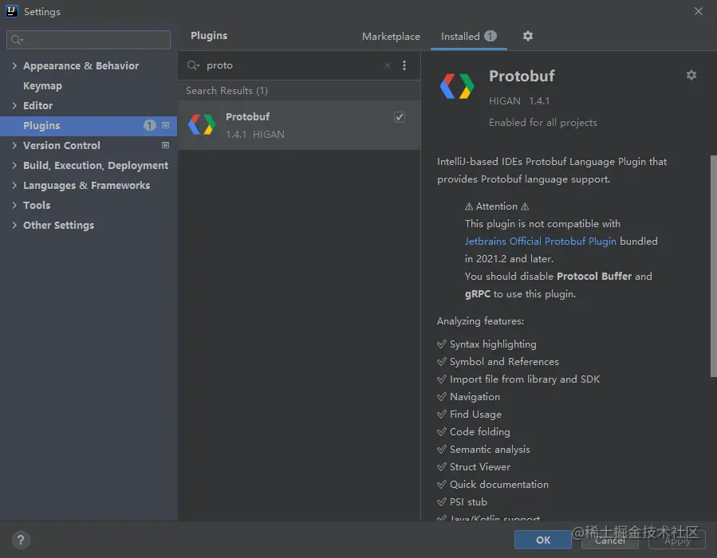
Task: Click the Code folding feature line
Action: (473, 432)
